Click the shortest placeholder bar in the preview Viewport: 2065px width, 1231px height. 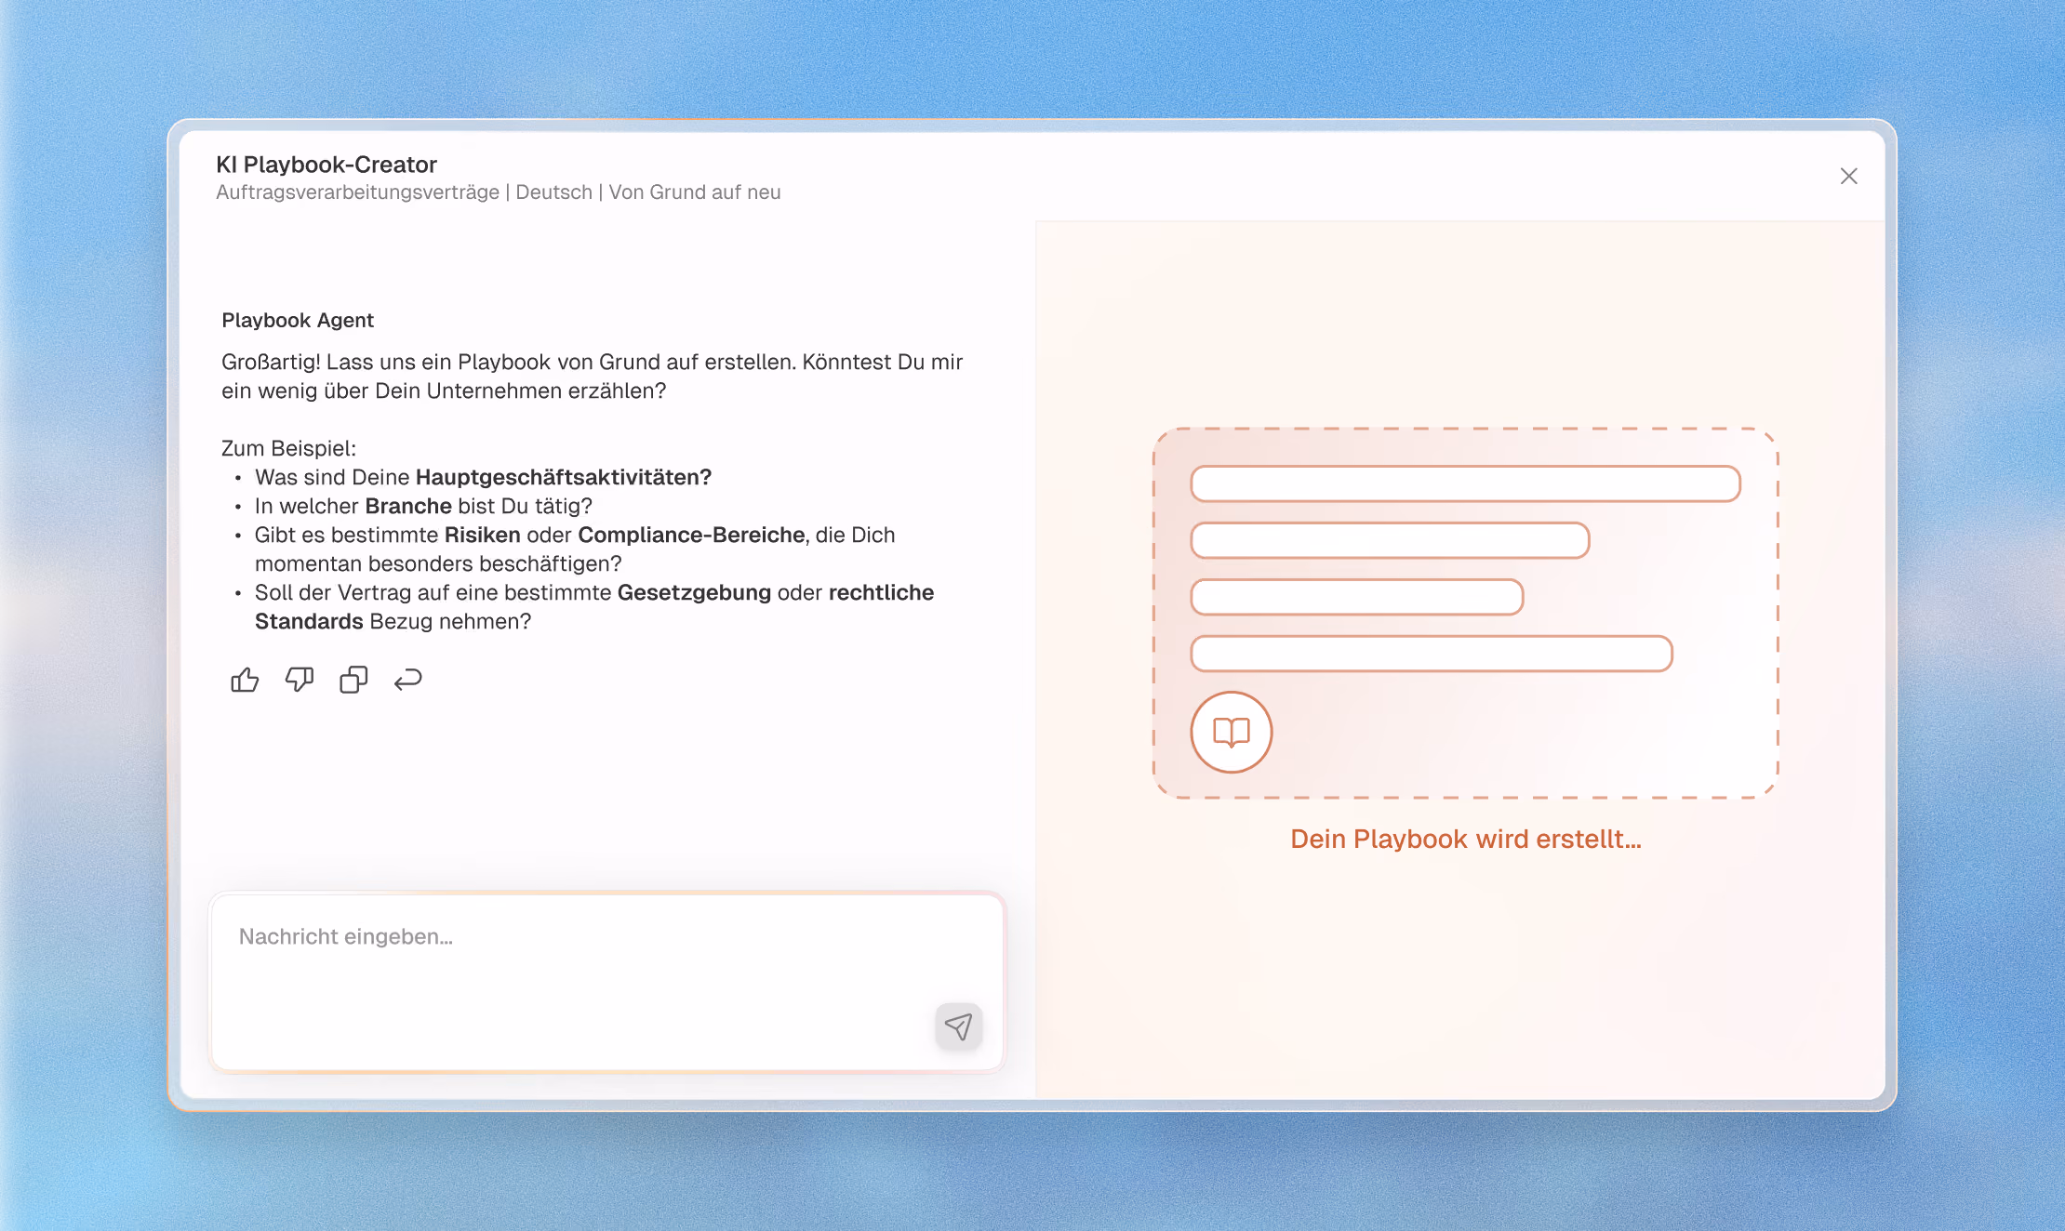pos(1357,597)
